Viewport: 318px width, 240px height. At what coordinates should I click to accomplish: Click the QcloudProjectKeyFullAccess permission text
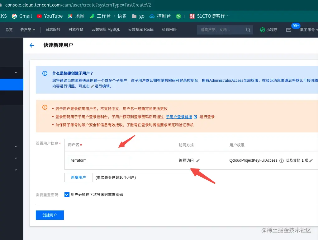pos(253,160)
